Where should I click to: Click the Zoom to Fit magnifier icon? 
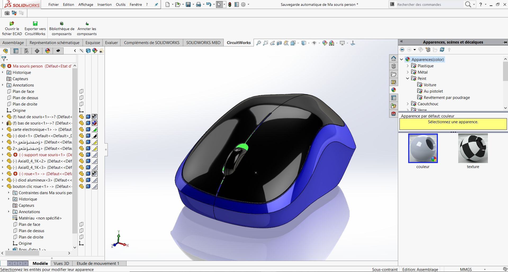259,43
